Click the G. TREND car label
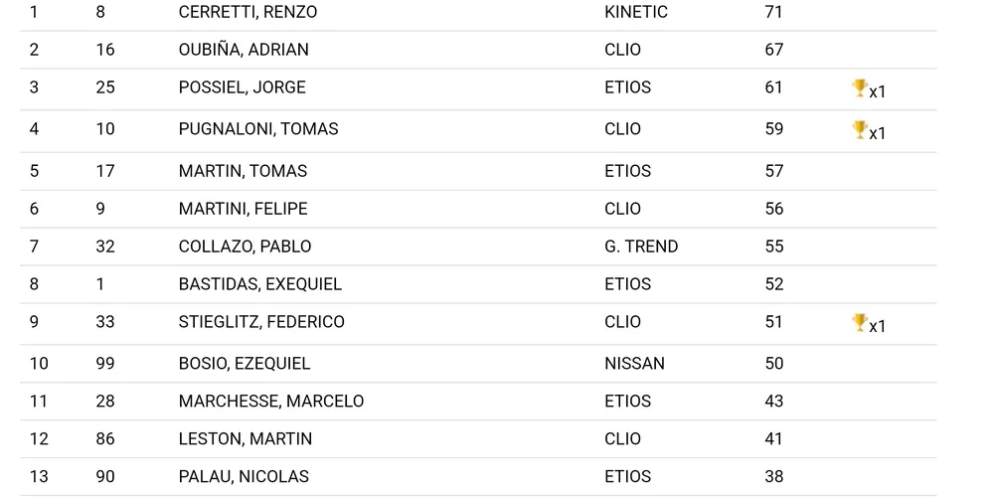This screenshot has width=994, height=497. (x=641, y=247)
